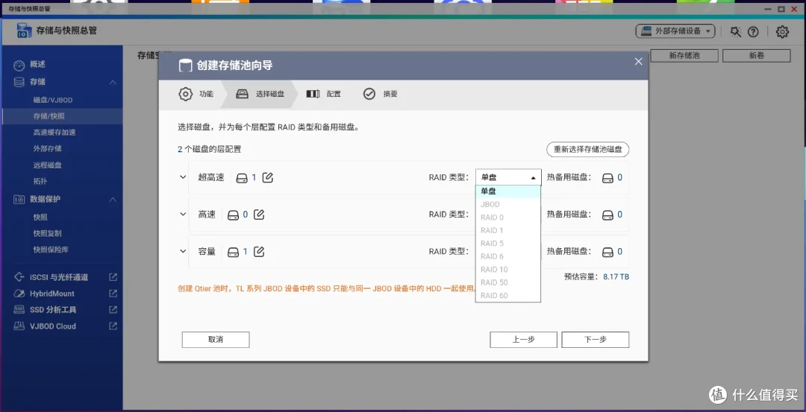Image resolution: width=806 pixels, height=412 pixels.
Task: Select JBOD in the RAID list
Action: (508, 204)
